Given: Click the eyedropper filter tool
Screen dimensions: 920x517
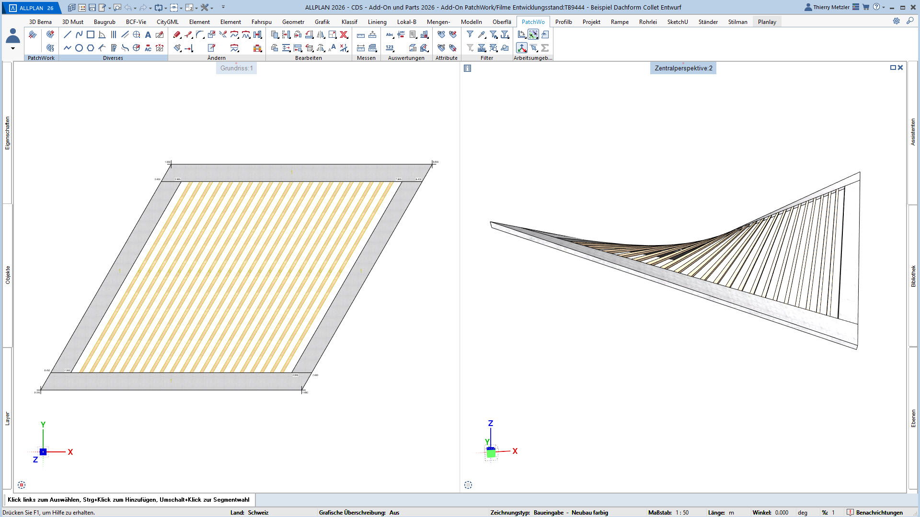Looking at the screenshot, I should pos(482,34).
